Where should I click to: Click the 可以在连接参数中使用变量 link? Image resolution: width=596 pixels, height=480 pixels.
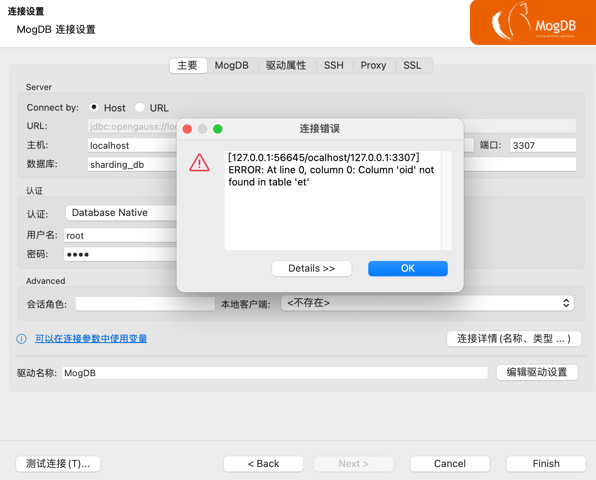pos(91,339)
